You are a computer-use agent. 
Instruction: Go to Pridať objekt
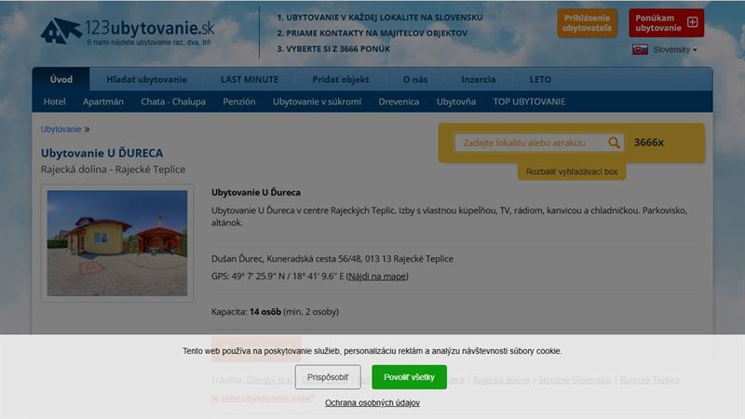[340, 79]
